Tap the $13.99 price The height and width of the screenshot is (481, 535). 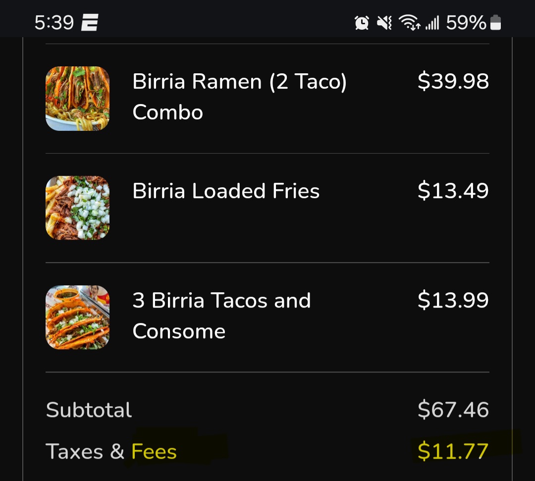point(453,300)
